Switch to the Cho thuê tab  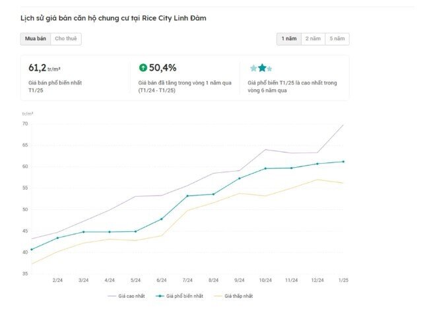(66, 39)
